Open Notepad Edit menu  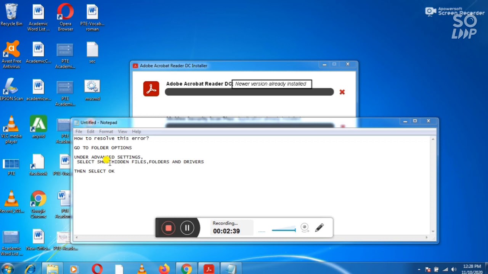coord(90,132)
